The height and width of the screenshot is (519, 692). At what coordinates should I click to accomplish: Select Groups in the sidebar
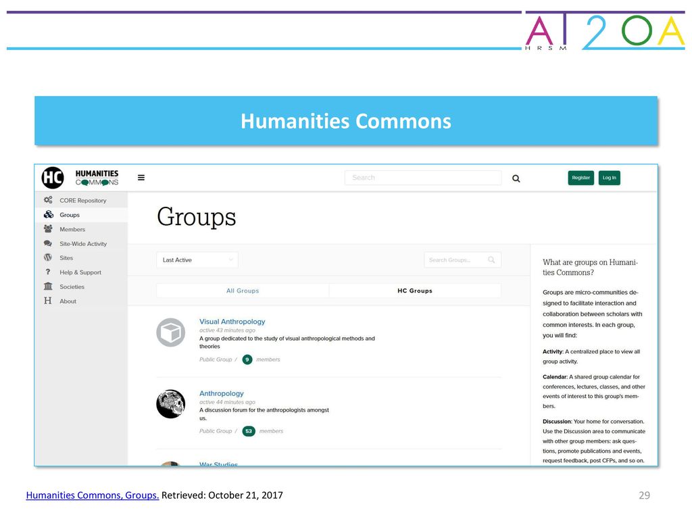point(82,215)
